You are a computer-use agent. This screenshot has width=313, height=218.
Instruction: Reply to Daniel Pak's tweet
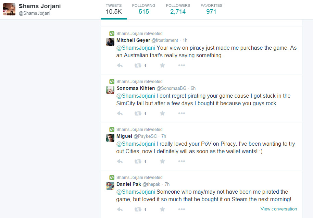120,209
